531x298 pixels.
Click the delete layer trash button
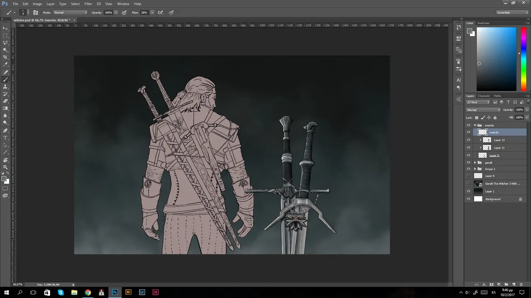tap(521, 285)
